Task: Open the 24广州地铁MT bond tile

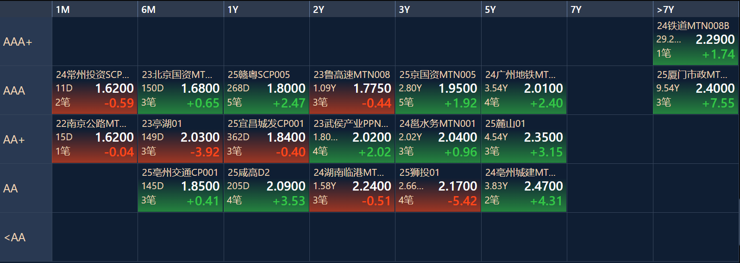Action: tap(524, 90)
